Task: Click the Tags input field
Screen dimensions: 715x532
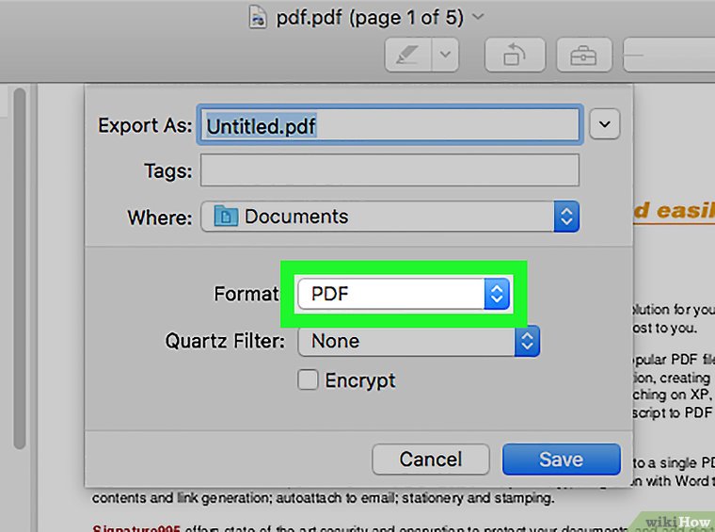Action: (x=389, y=170)
